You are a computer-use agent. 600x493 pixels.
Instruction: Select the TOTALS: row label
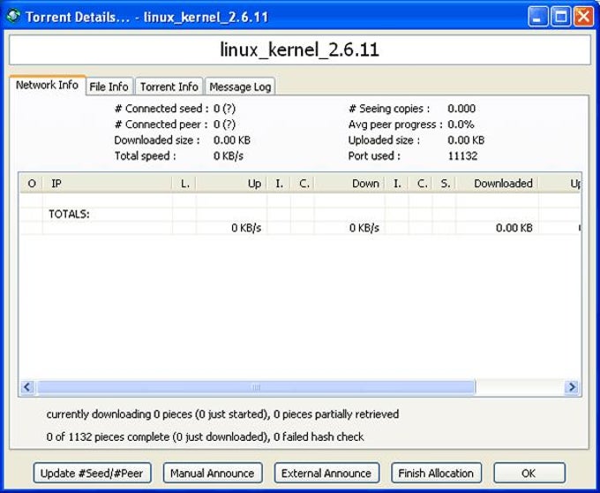point(69,214)
